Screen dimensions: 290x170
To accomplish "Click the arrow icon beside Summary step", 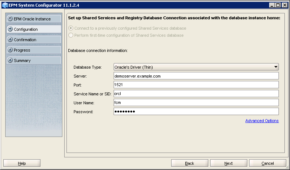I will click(10, 60).
